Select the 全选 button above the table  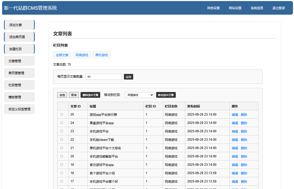(x=62, y=95)
